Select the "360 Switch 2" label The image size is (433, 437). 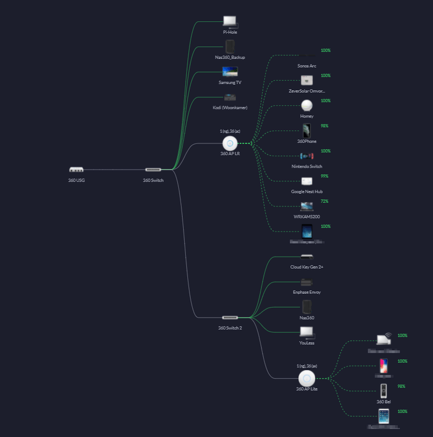[x=230, y=328]
